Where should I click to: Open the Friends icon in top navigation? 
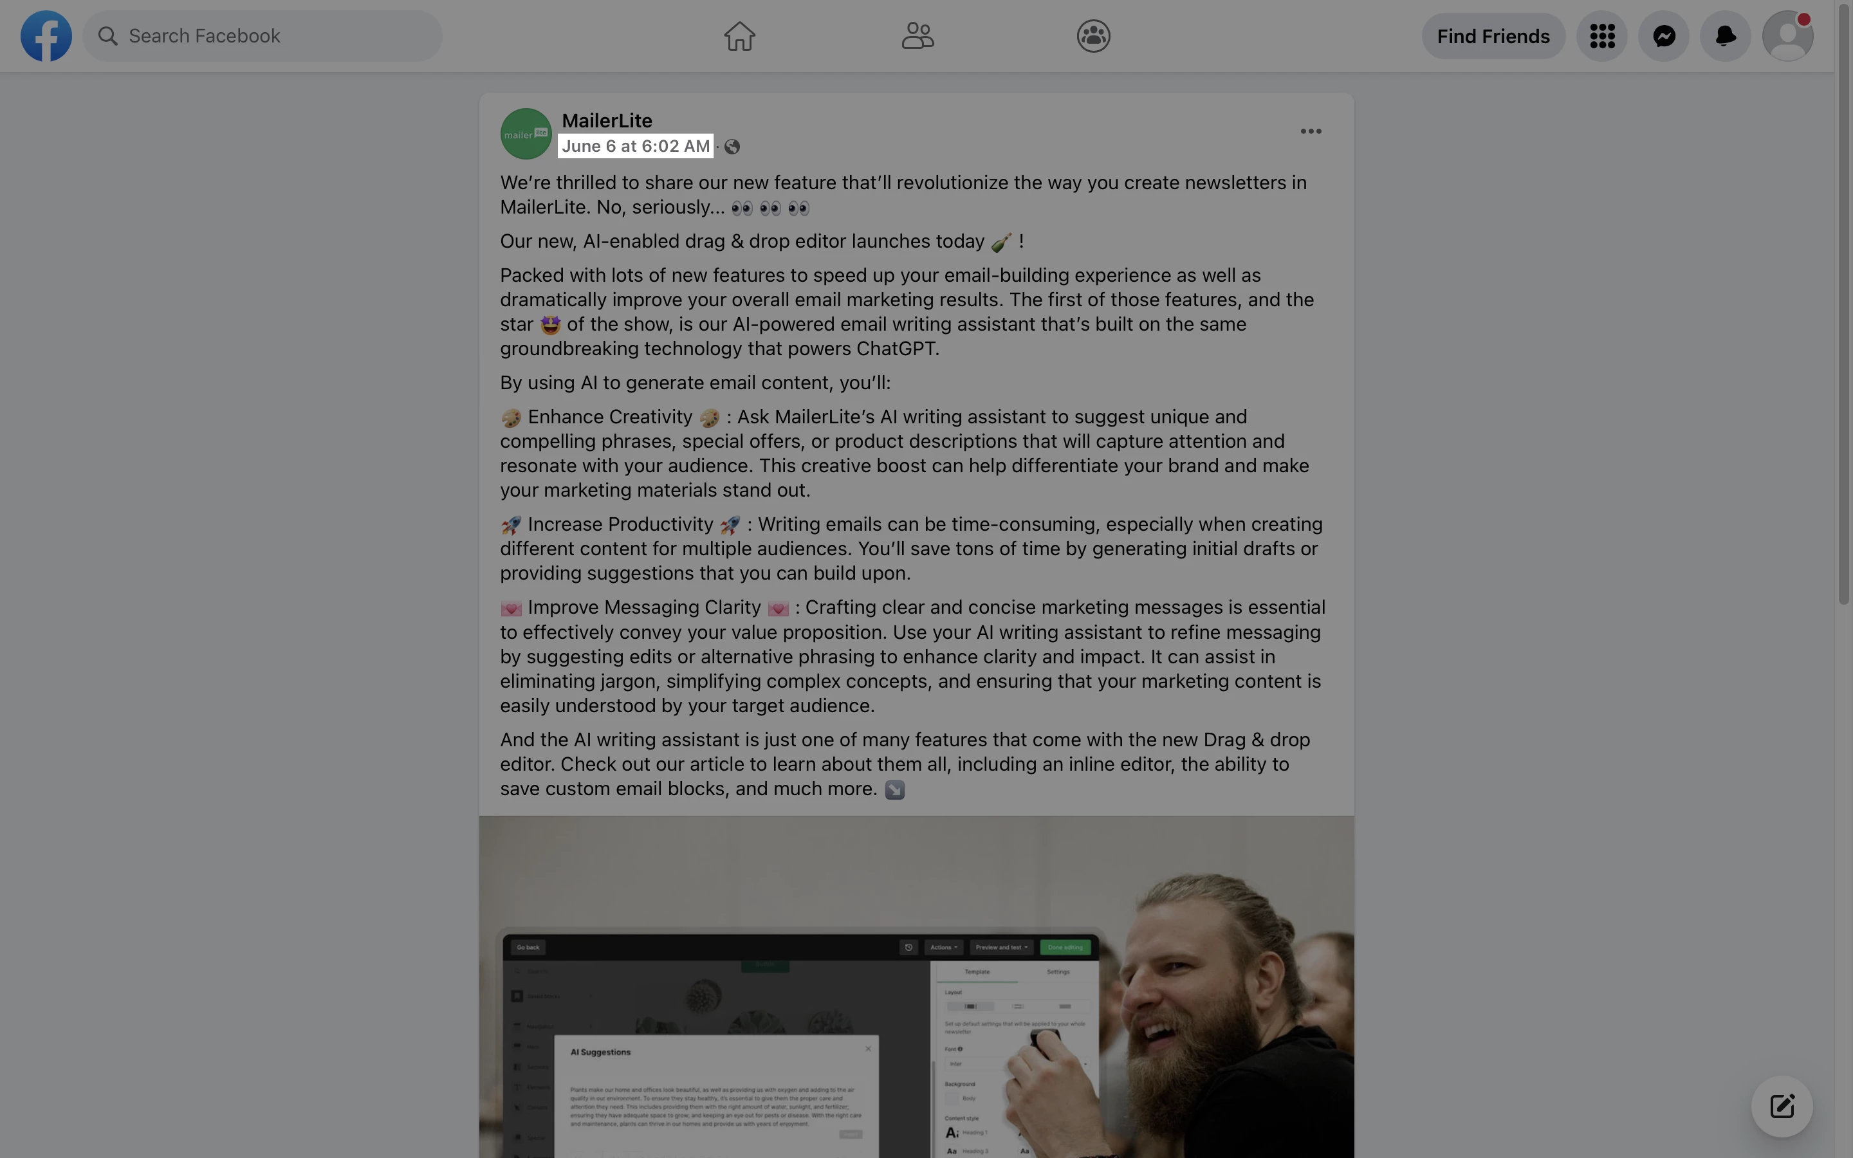click(x=917, y=36)
